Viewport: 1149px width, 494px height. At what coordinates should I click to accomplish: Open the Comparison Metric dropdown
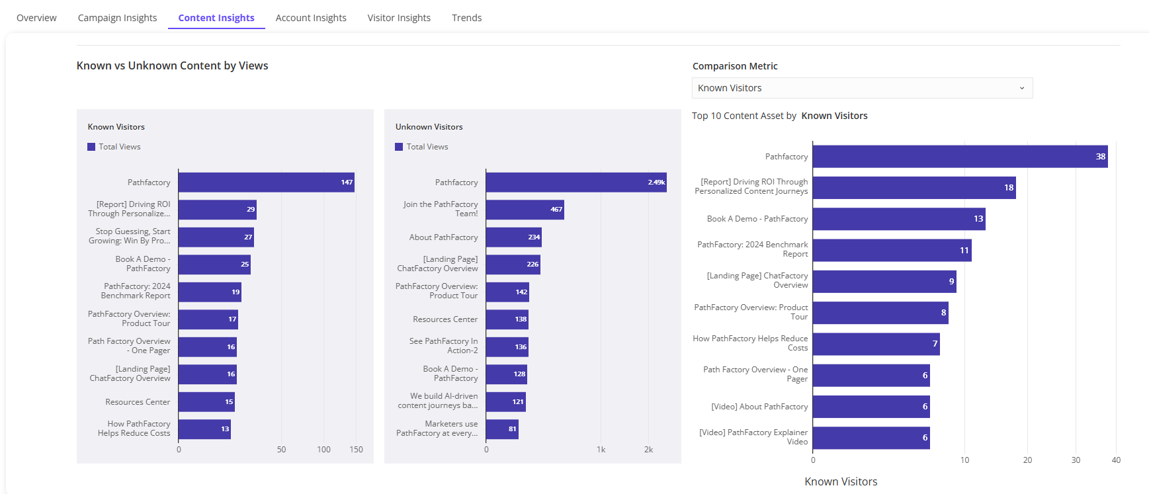point(862,88)
